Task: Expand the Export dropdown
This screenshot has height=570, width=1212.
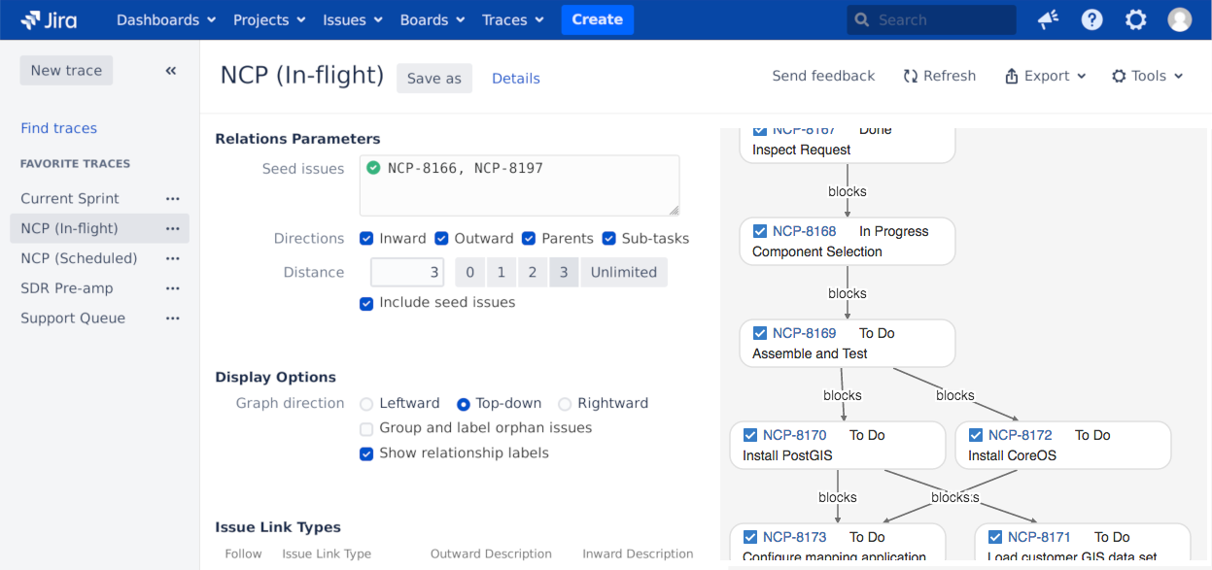Action: tap(1046, 76)
